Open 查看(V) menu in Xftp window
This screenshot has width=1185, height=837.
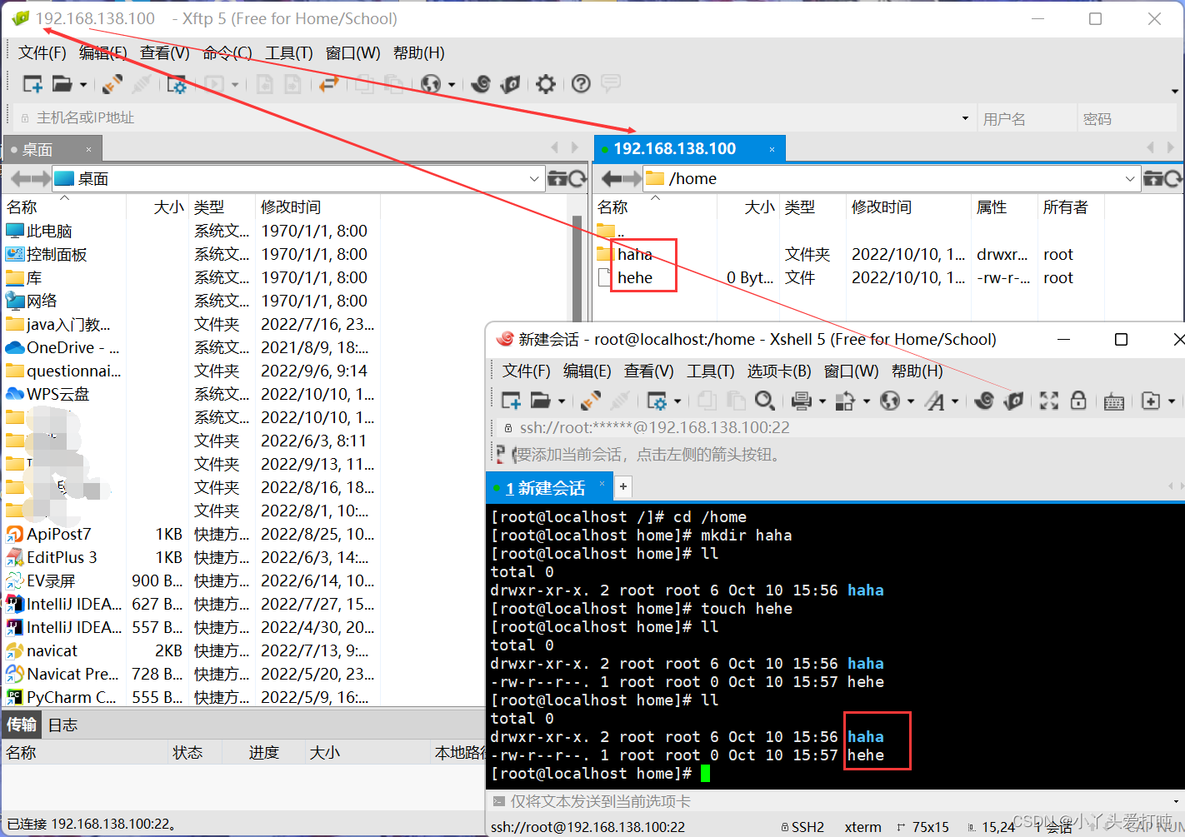pos(165,53)
